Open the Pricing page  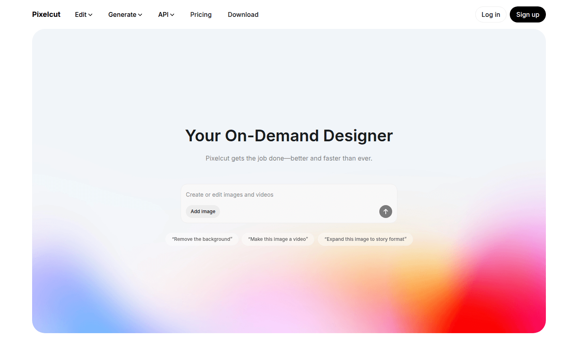(201, 14)
